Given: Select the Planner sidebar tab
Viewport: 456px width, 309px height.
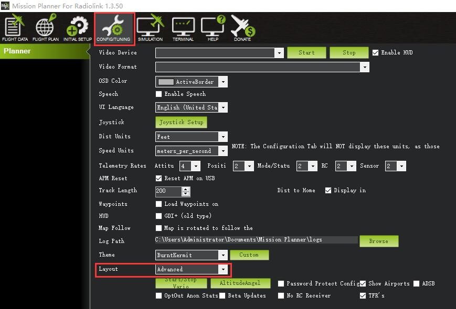Looking at the screenshot, I should [x=45, y=51].
